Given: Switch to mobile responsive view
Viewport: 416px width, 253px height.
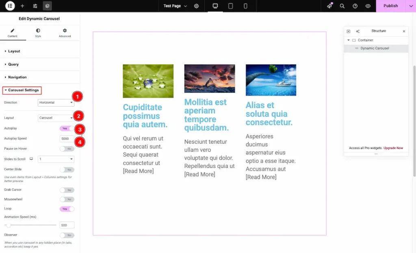Looking at the screenshot, I should pos(245,6).
